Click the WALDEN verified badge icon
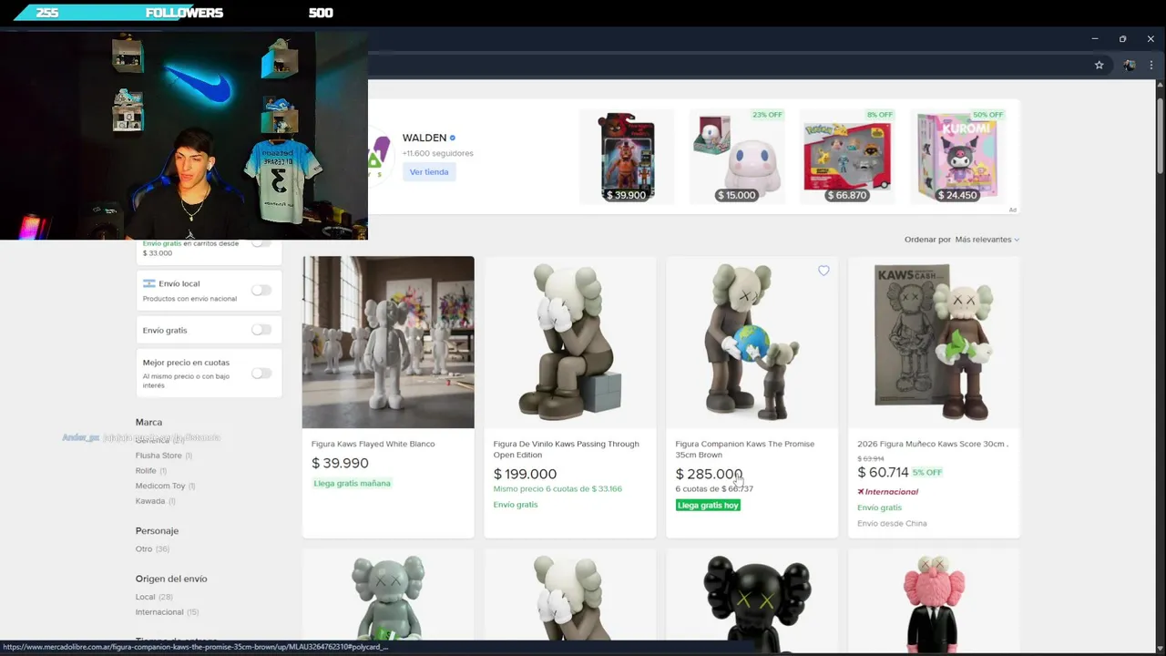Viewport: 1166px width, 656px height. click(453, 138)
